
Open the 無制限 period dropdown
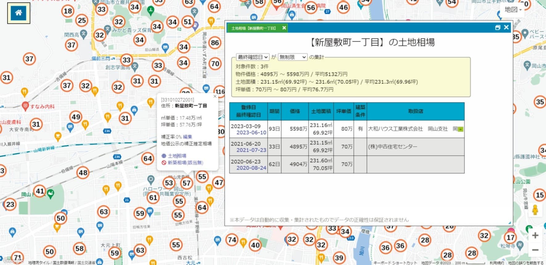click(292, 57)
